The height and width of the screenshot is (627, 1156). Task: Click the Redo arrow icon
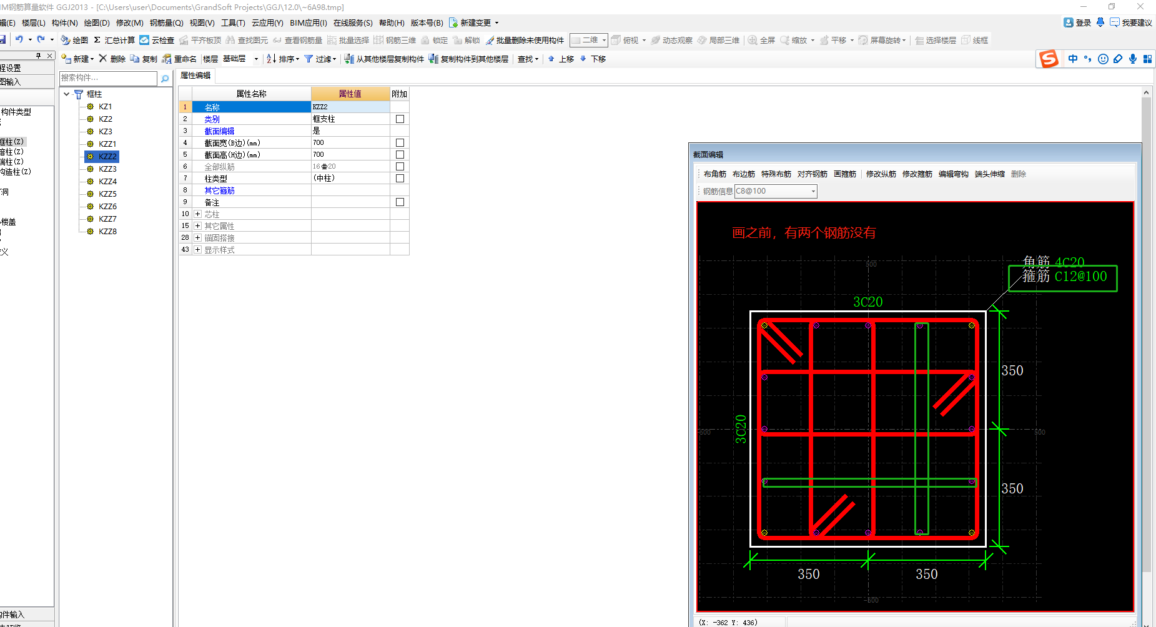[x=41, y=39]
